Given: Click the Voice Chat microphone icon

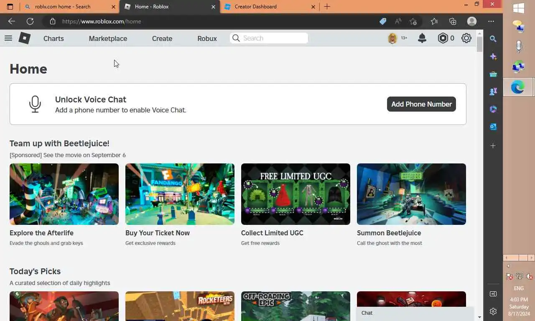Looking at the screenshot, I should click(35, 104).
